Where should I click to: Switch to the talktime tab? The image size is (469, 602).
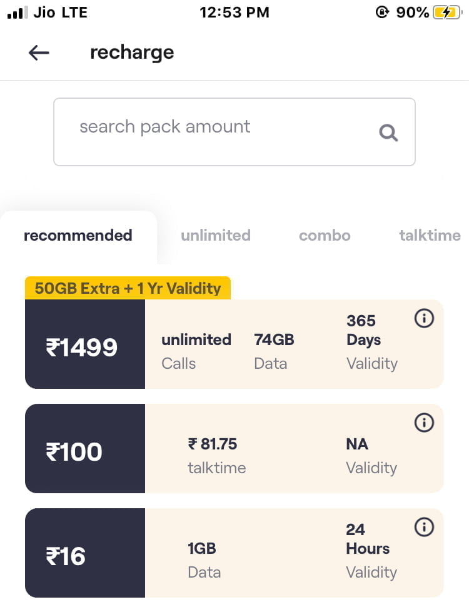(430, 235)
